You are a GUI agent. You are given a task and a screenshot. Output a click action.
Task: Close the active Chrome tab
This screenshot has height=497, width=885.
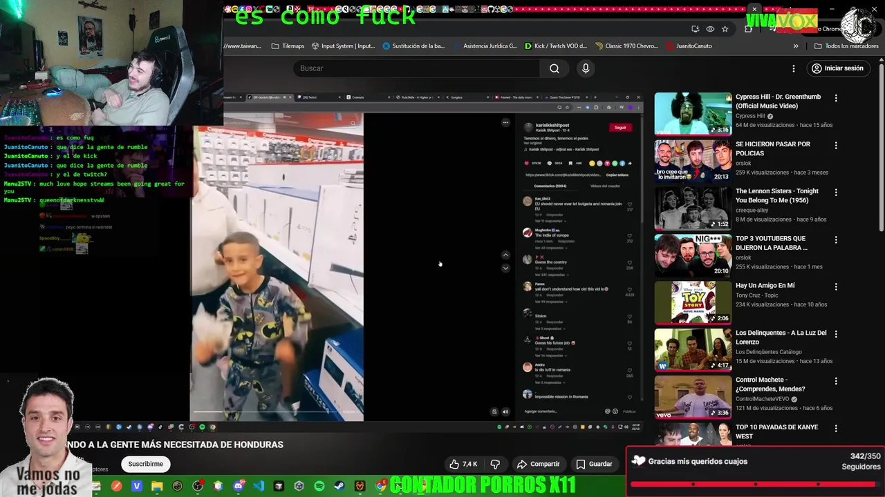[x=754, y=9]
